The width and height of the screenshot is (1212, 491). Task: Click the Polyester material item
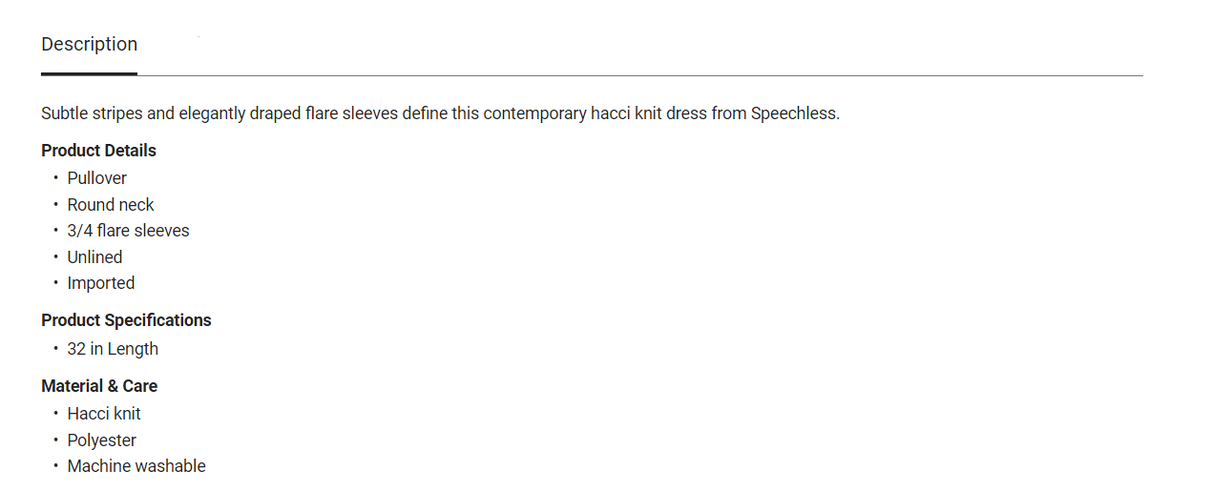tap(101, 440)
